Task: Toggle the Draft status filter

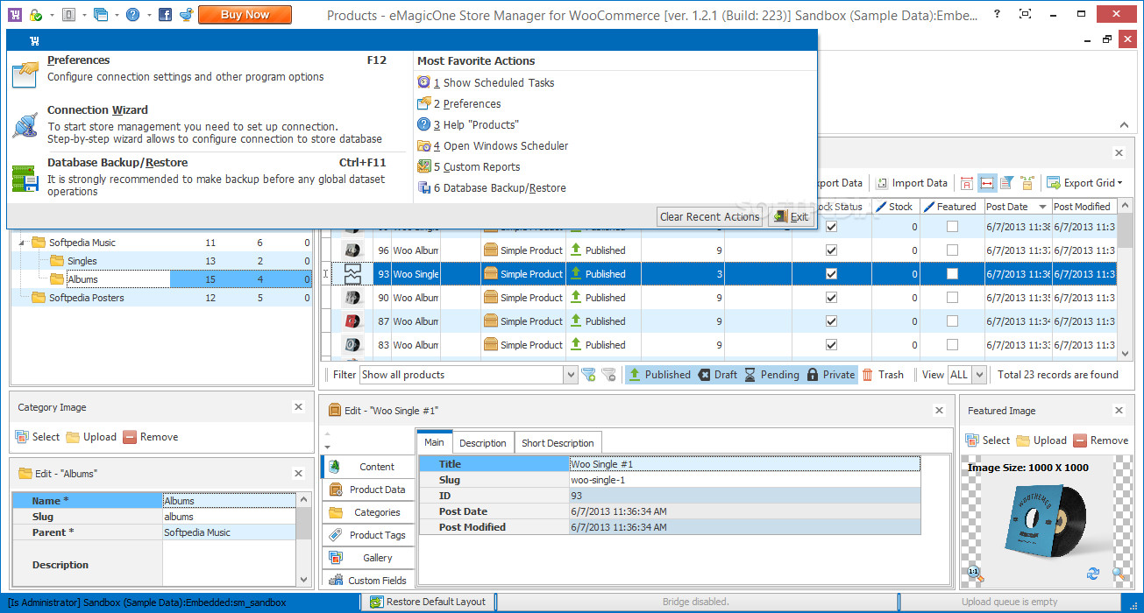Action: (718, 375)
